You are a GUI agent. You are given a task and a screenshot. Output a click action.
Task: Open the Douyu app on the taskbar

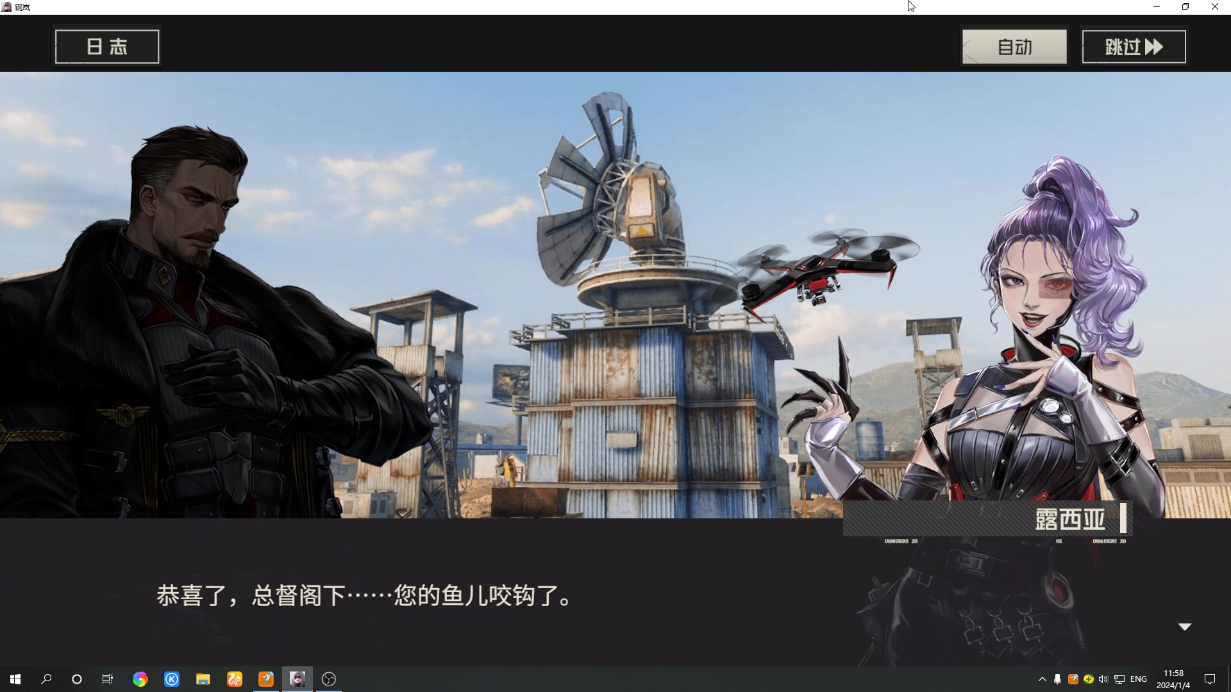(x=265, y=679)
